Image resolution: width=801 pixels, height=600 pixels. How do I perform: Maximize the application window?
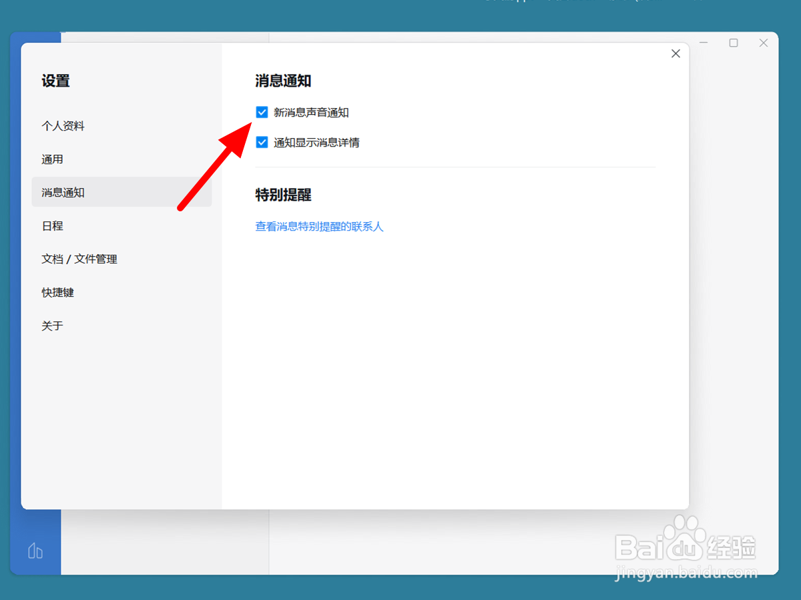pos(734,42)
